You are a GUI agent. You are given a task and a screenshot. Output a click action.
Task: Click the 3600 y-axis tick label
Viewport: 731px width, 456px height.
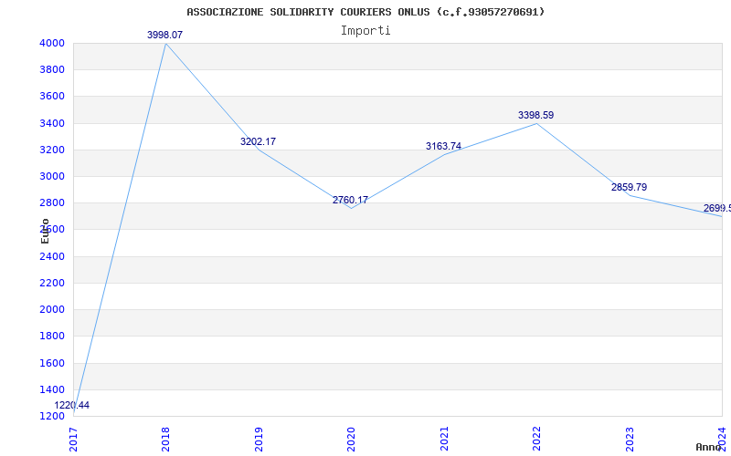point(53,97)
